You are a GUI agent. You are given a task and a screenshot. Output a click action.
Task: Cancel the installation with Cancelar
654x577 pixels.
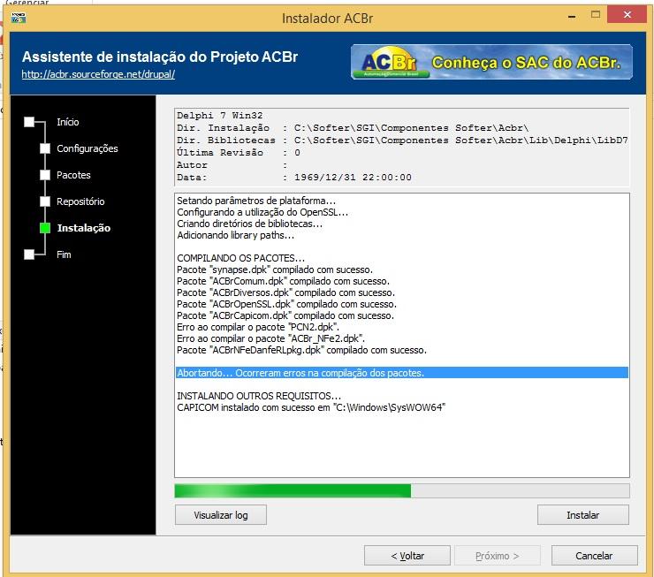(594, 555)
